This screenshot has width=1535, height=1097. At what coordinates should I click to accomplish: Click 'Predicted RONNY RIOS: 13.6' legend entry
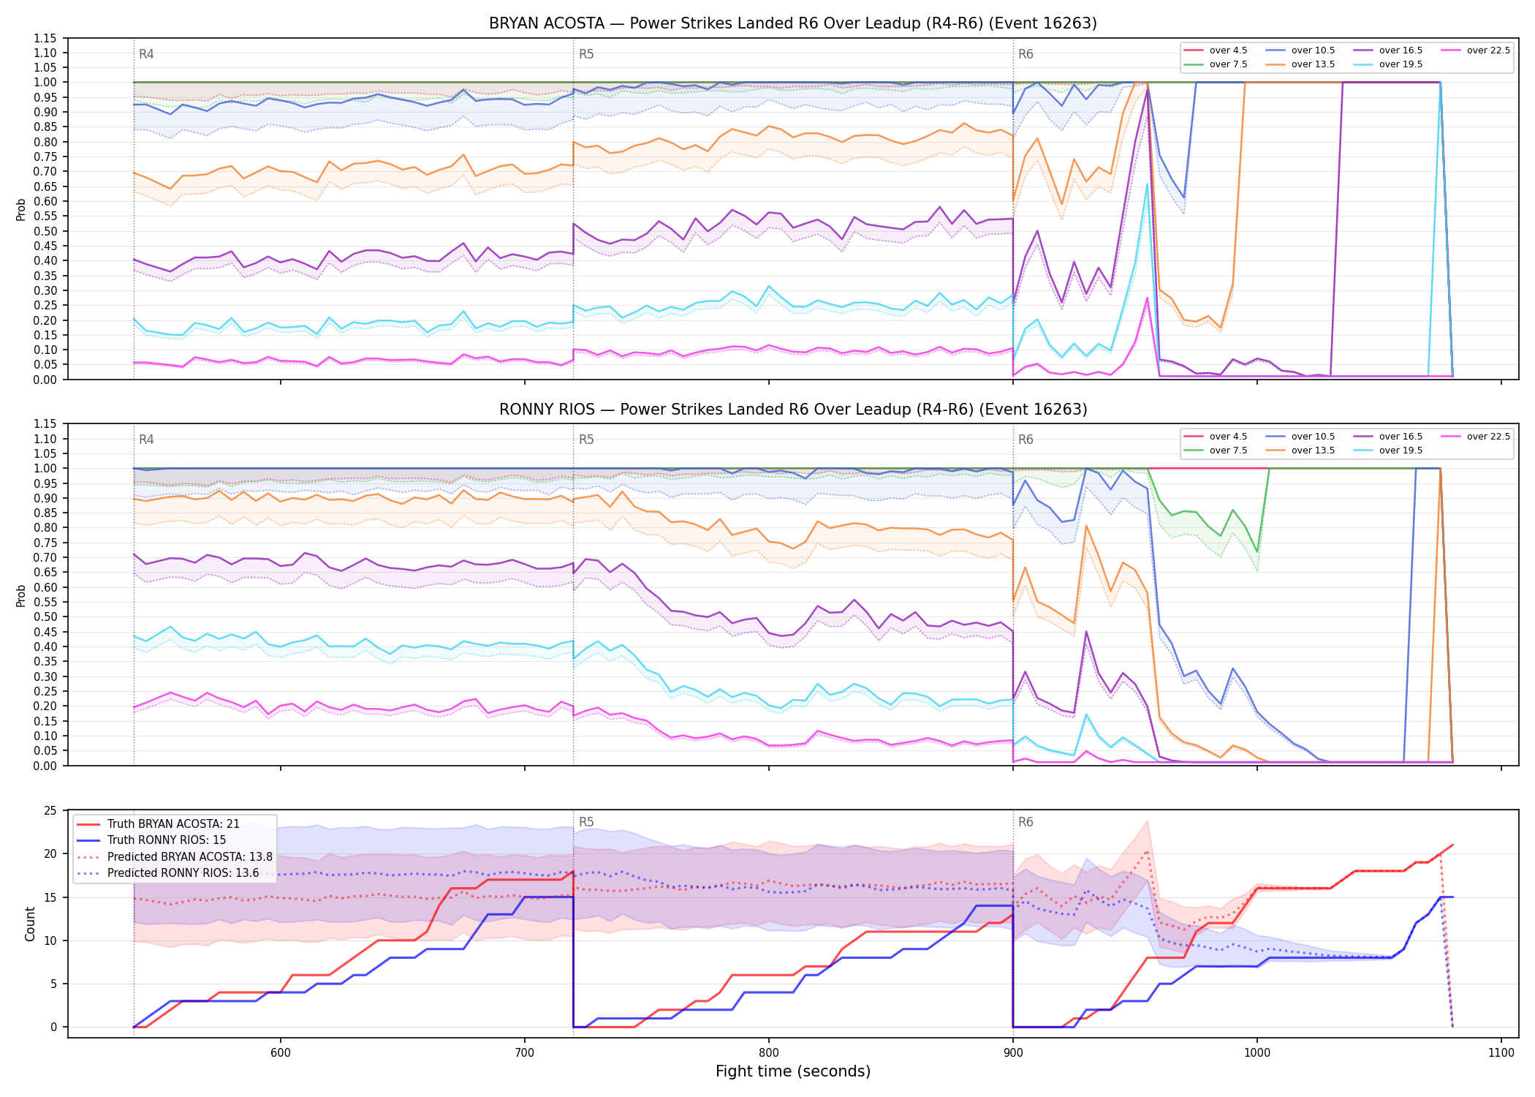(x=167, y=873)
